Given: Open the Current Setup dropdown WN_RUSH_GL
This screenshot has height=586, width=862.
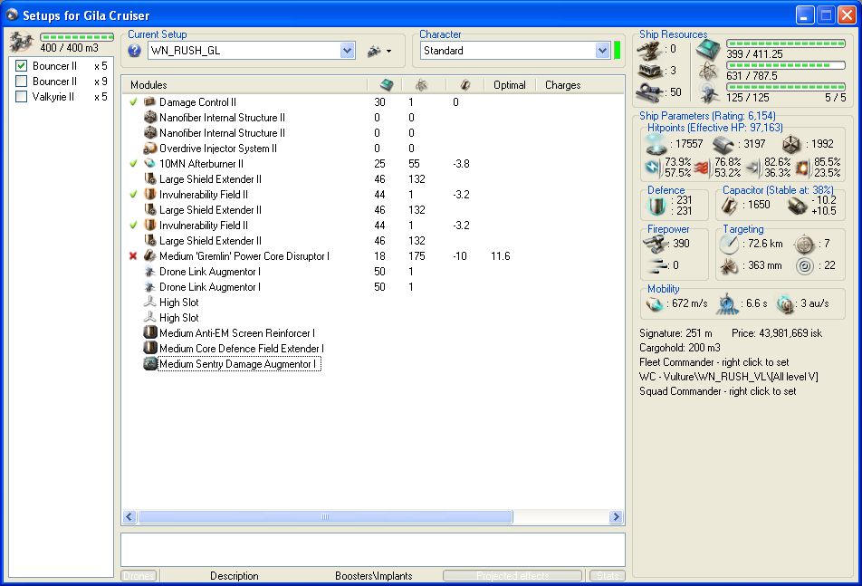Looking at the screenshot, I should [347, 51].
